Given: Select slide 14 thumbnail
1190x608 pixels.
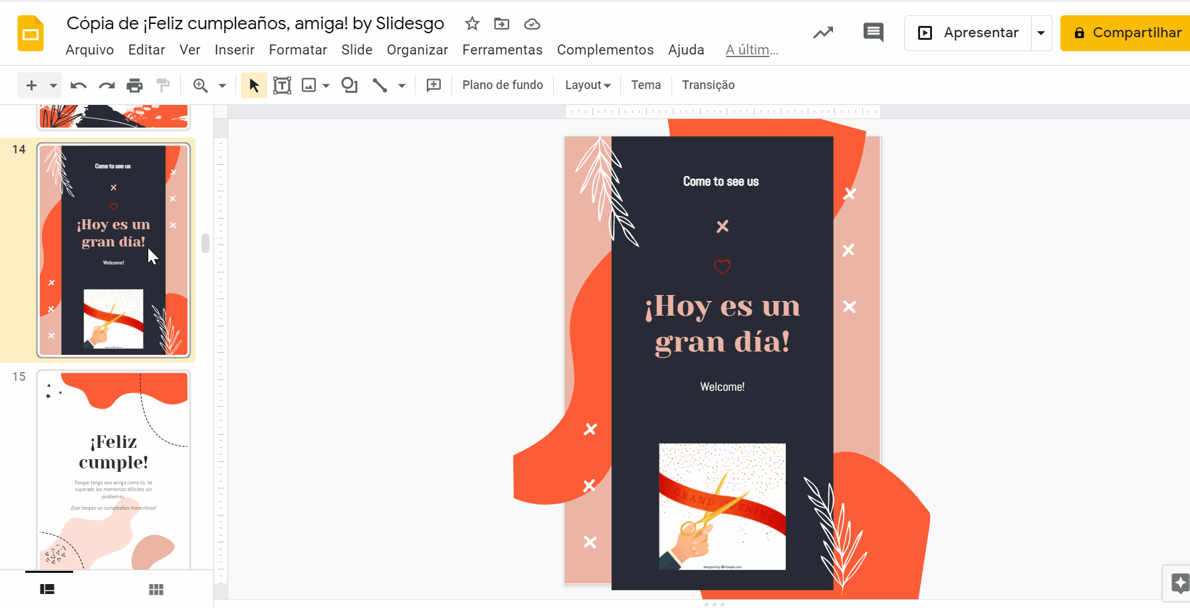Looking at the screenshot, I should pos(114,250).
